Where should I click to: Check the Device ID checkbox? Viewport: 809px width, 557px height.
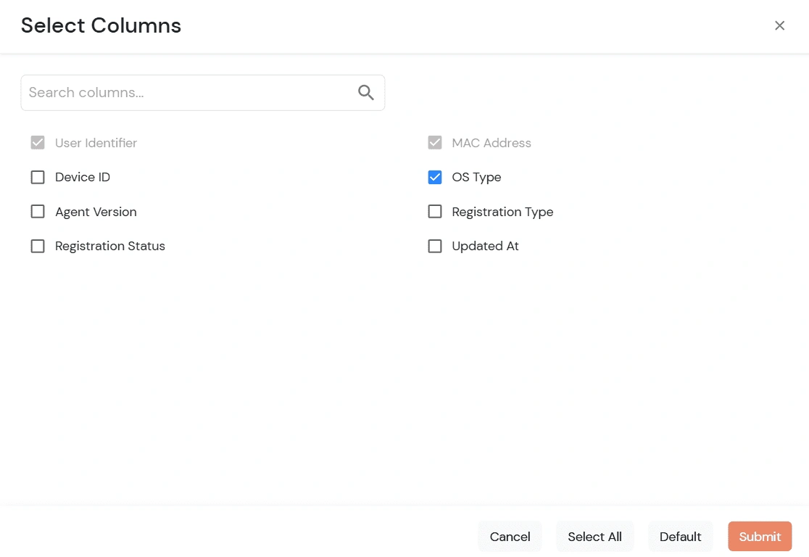pos(38,177)
